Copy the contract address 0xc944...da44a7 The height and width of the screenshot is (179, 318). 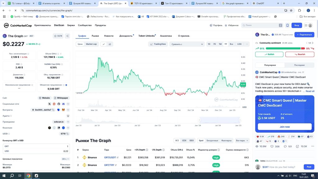(x=53, y=110)
